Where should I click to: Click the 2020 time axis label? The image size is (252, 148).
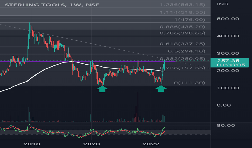pyautogui.click(x=92, y=144)
